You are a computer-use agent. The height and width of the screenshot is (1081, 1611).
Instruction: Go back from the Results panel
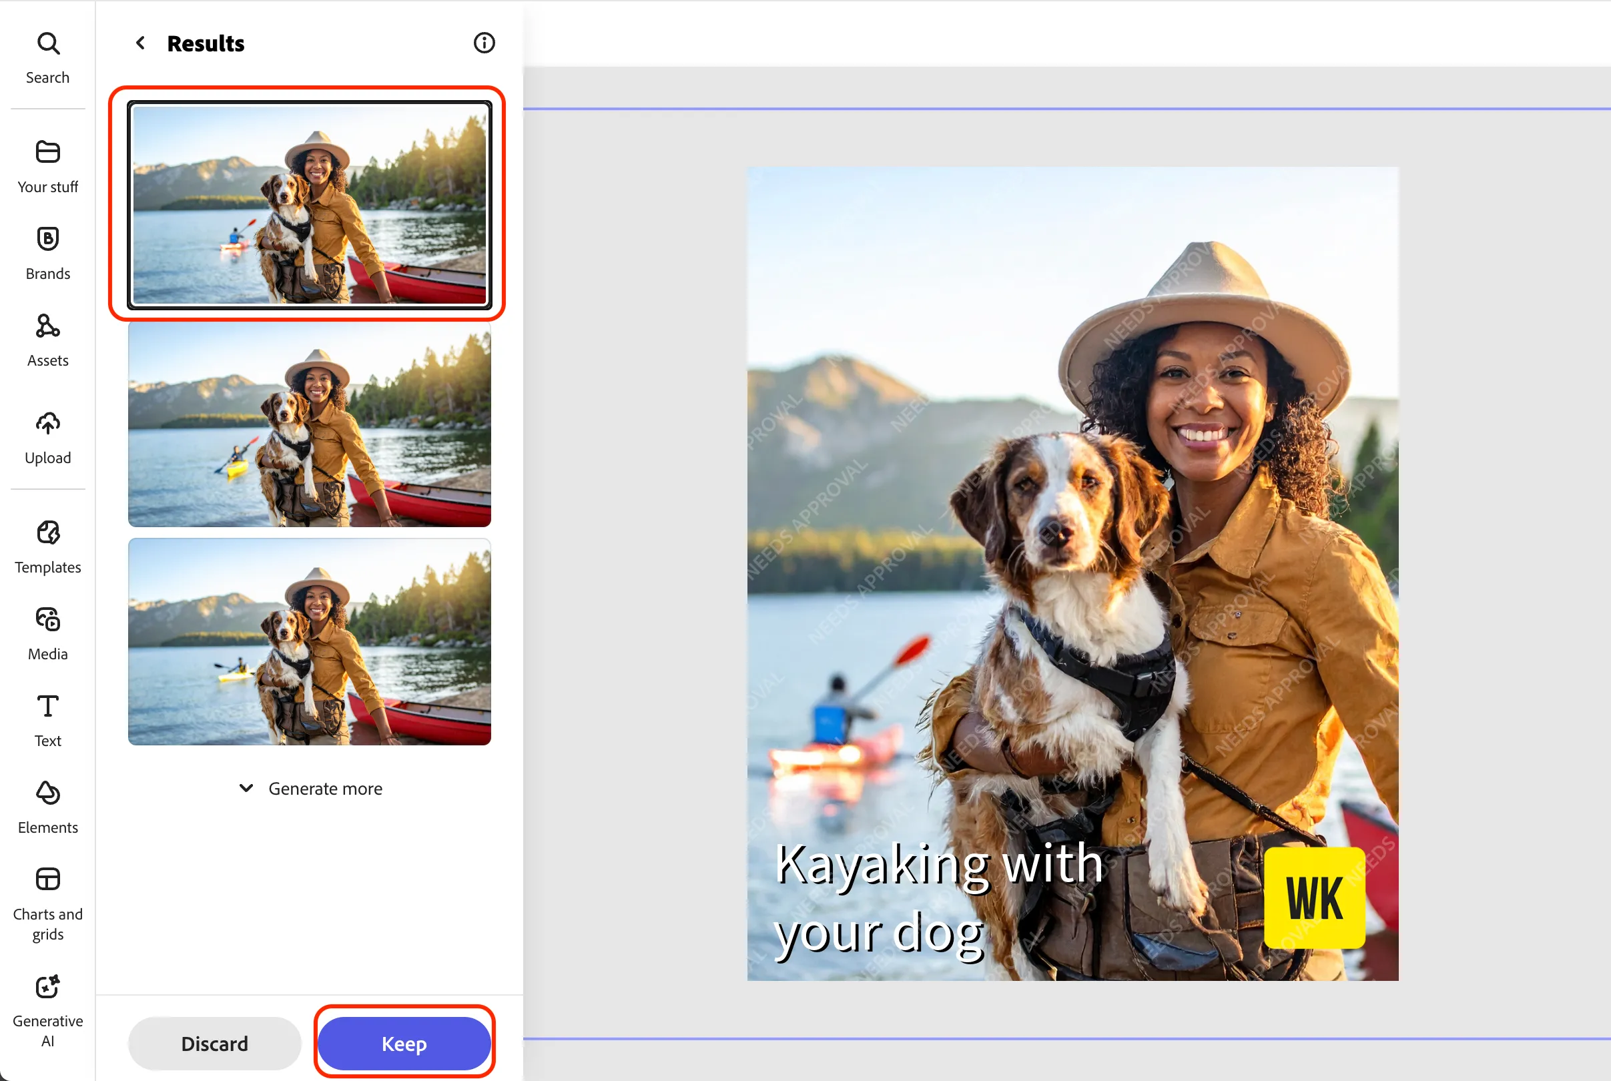point(141,43)
